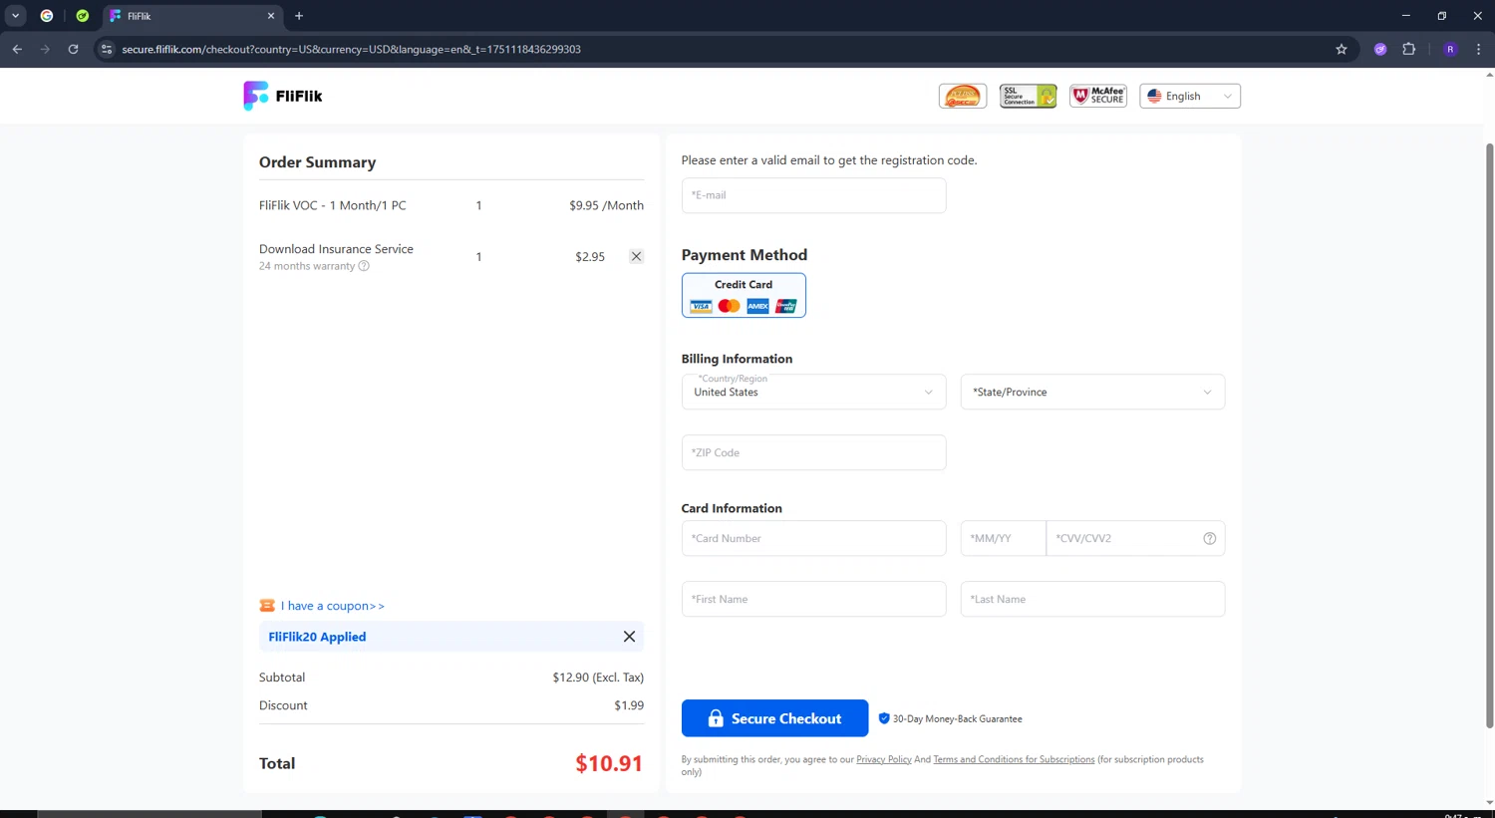The height and width of the screenshot is (818, 1495).
Task: Click the warranty info question mark icon
Action: 364,266
